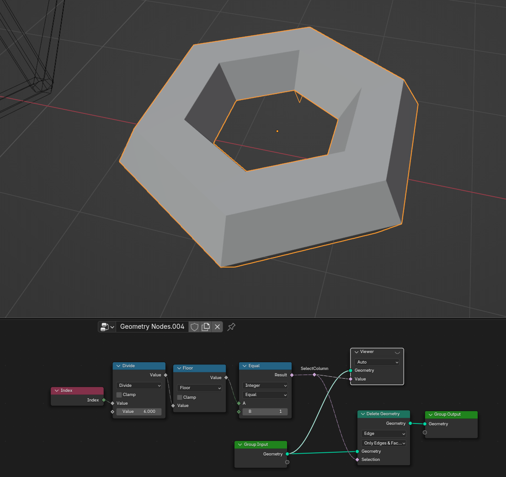Collapse the Divide node

[x=118, y=366]
